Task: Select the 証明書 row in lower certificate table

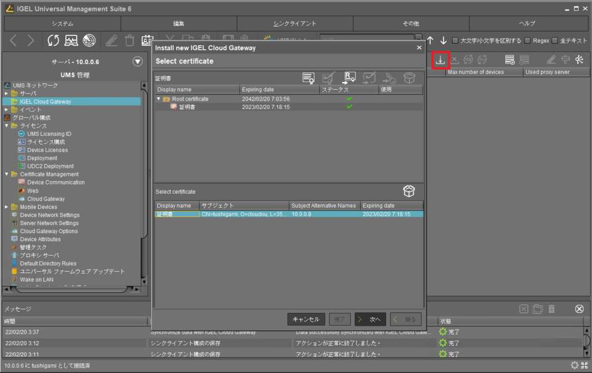Action: [x=289, y=214]
